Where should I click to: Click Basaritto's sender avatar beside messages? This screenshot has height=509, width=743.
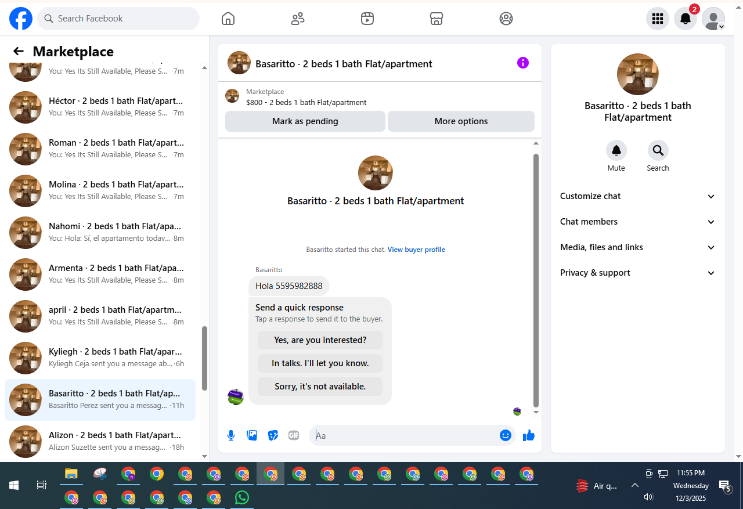tap(236, 397)
